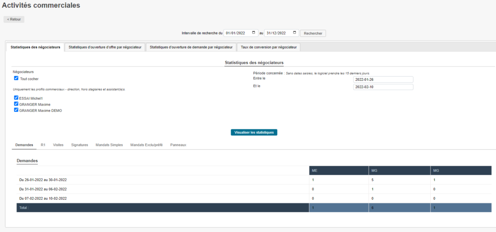Click the Rechercher button
The height and width of the screenshot is (232, 496).
pos(313,33)
